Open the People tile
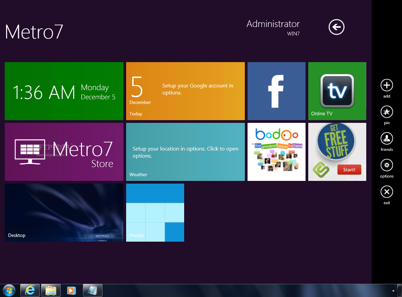 [155, 213]
